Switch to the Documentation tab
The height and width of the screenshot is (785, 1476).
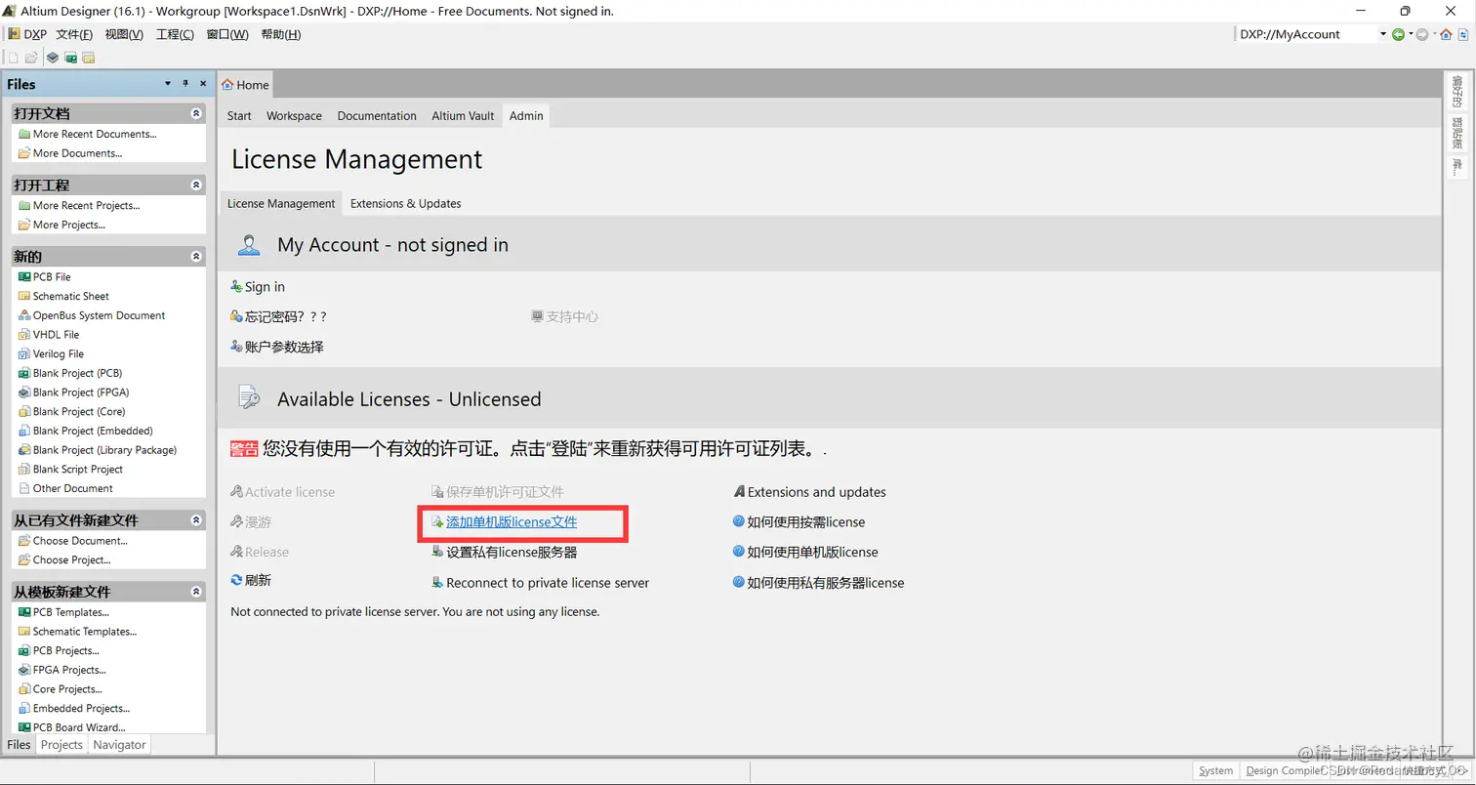click(377, 115)
